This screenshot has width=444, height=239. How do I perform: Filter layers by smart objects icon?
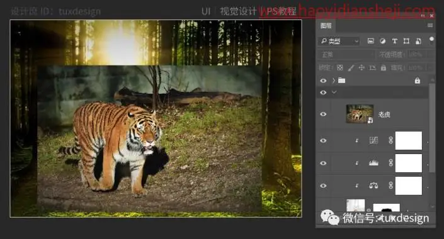pyautogui.click(x=418, y=41)
